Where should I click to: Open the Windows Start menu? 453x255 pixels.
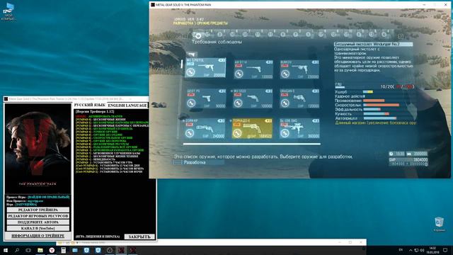[5, 250]
